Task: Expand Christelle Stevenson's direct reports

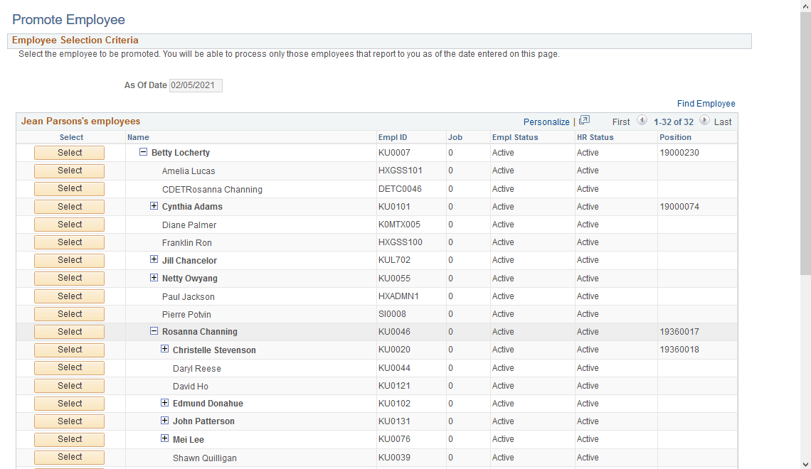Action: click(165, 350)
